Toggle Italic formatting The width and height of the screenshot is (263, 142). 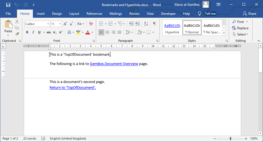coord(33,32)
